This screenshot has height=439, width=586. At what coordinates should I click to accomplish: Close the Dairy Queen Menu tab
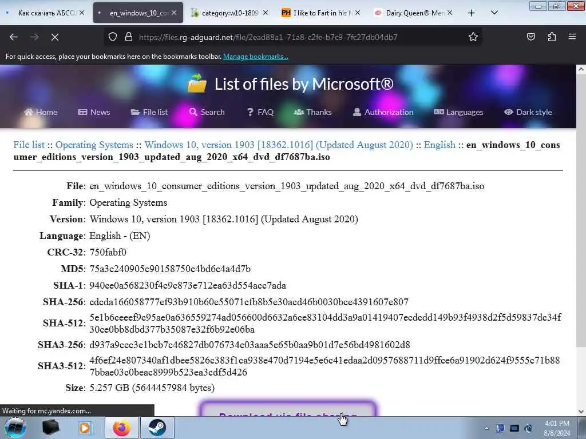pos(450,13)
